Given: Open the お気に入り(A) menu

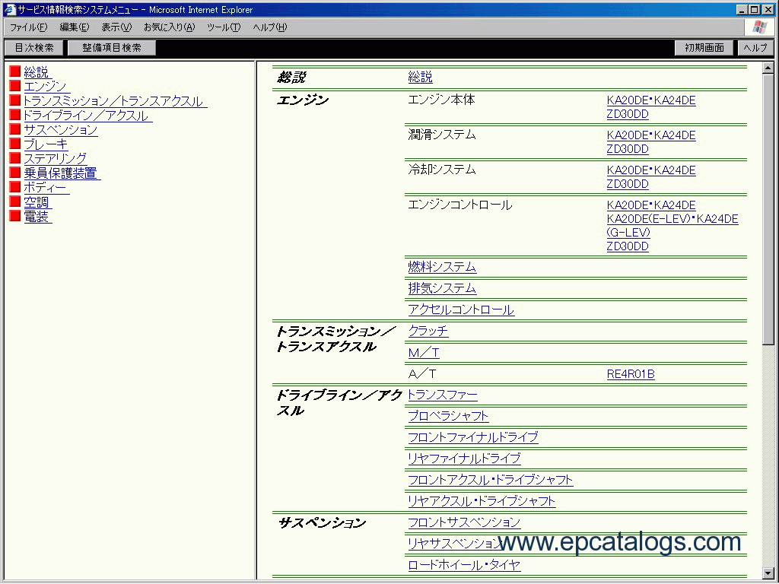Looking at the screenshot, I should [x=169, y=27].
